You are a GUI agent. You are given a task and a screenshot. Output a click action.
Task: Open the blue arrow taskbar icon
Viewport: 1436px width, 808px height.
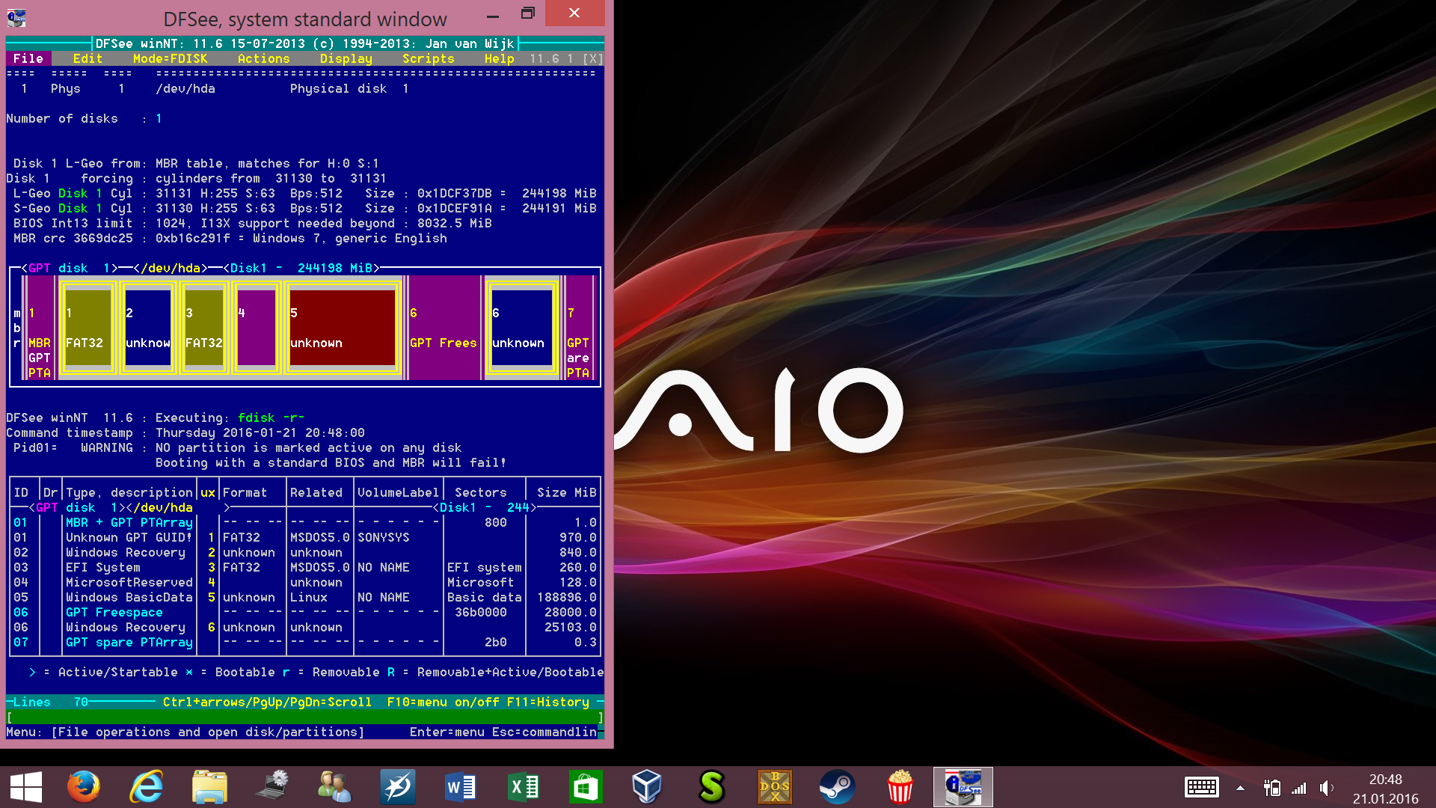coord(397,787)
